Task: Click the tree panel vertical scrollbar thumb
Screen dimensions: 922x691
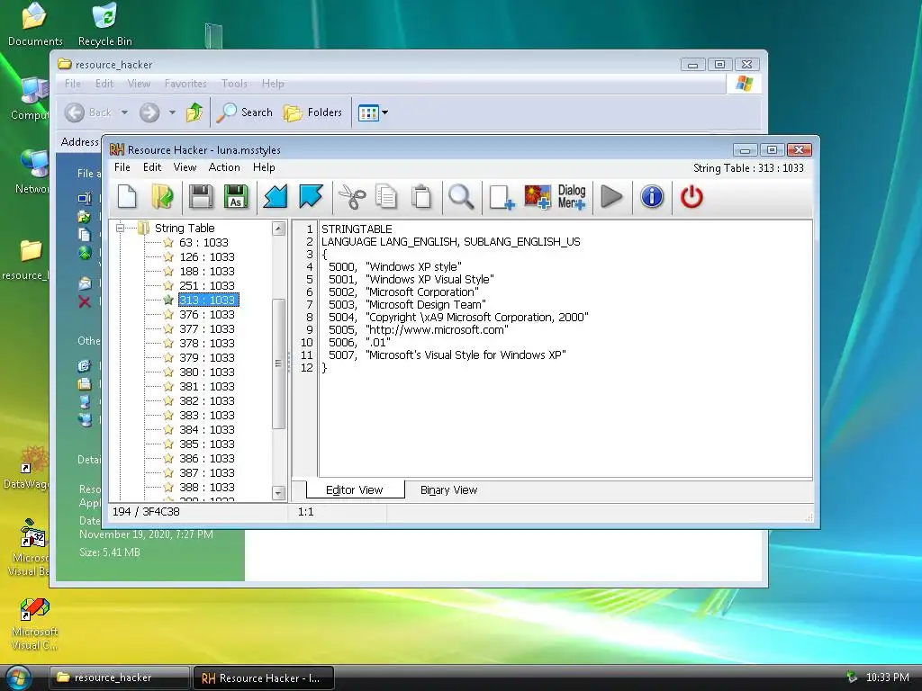Action: pyautogui.click(x=279, y=363)
